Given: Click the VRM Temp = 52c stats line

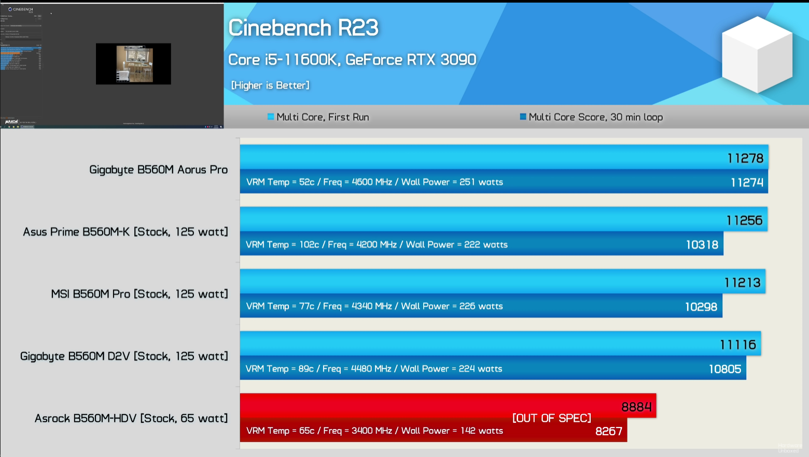Looking at the screenshot, I should 374,182.
